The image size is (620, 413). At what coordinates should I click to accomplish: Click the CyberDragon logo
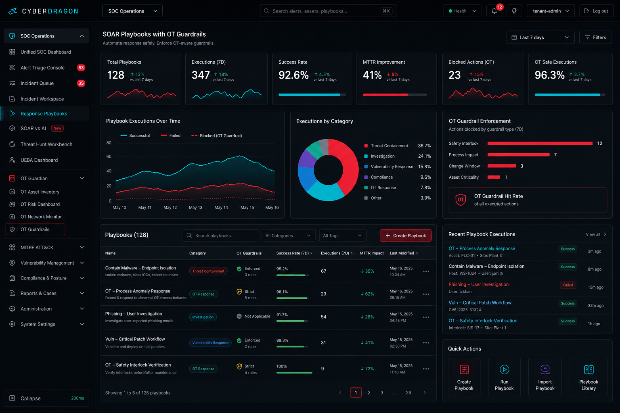click(43, 11)
